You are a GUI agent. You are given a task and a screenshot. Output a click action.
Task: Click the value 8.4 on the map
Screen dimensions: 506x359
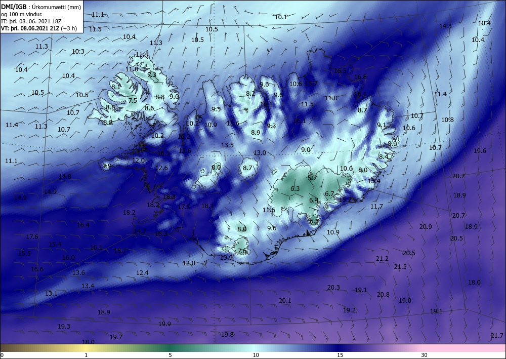[x=384, y=157]
